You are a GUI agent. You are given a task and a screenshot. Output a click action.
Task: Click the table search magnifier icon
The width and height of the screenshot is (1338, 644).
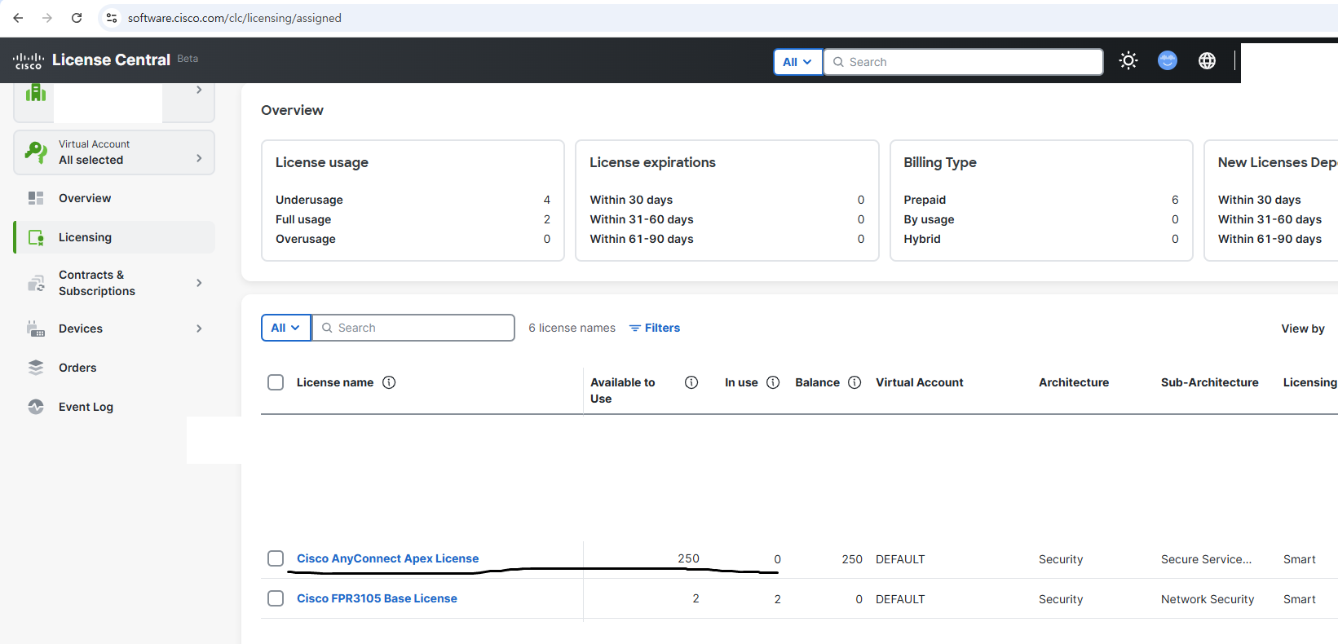coord(327,328)
